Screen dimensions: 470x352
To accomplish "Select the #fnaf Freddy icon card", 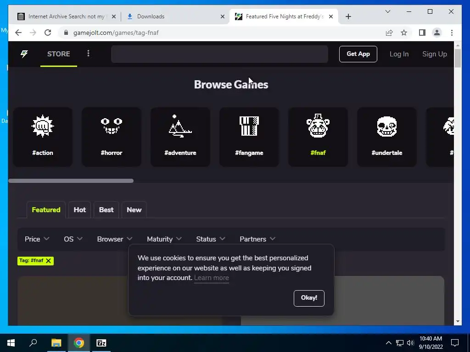I will coord(318,137).
